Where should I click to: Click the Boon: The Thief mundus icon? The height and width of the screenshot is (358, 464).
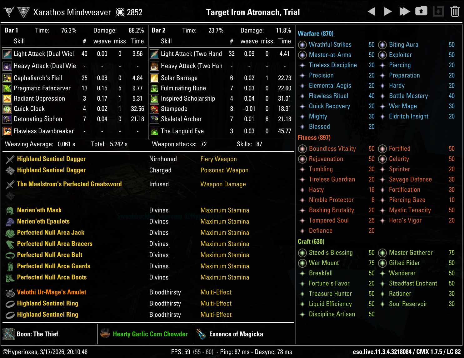[x=9, y=334]
